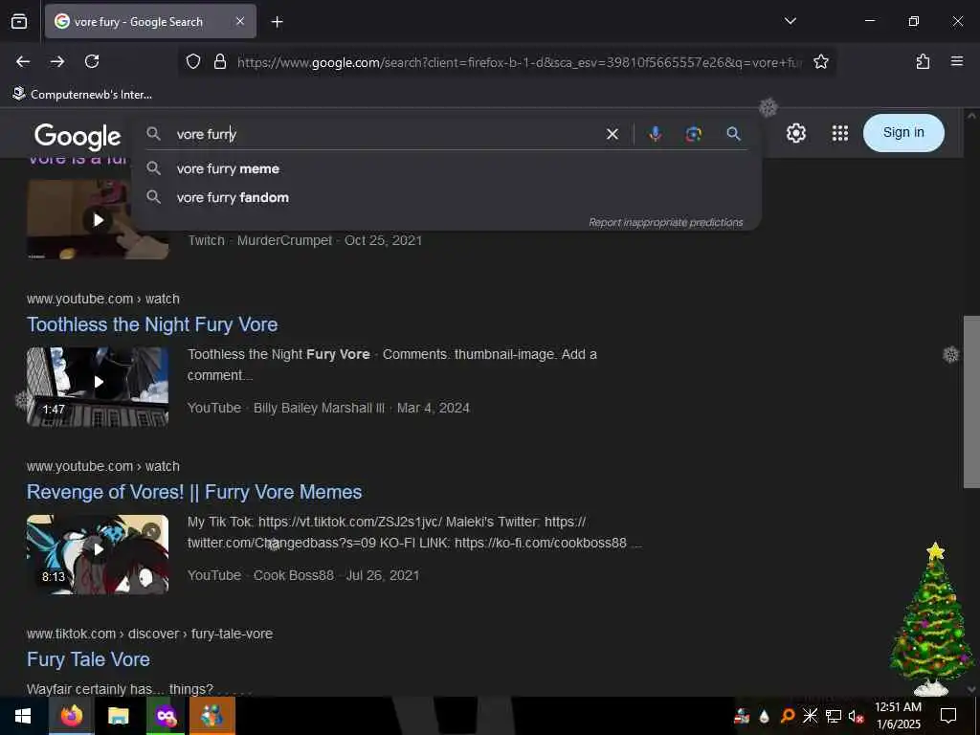Open network status tray icon
980x735 pixels.
pos(833,716)
